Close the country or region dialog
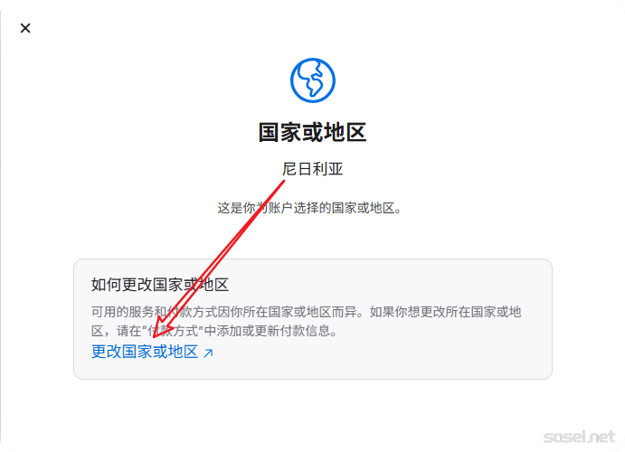Viewport: 625px width, 452px height. coord(25,28)
